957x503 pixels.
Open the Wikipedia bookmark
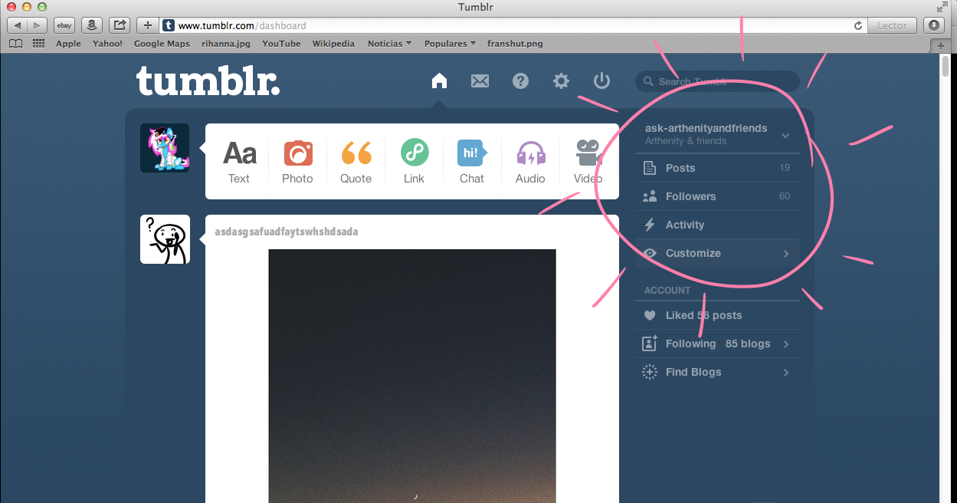[x=333, y=44]
